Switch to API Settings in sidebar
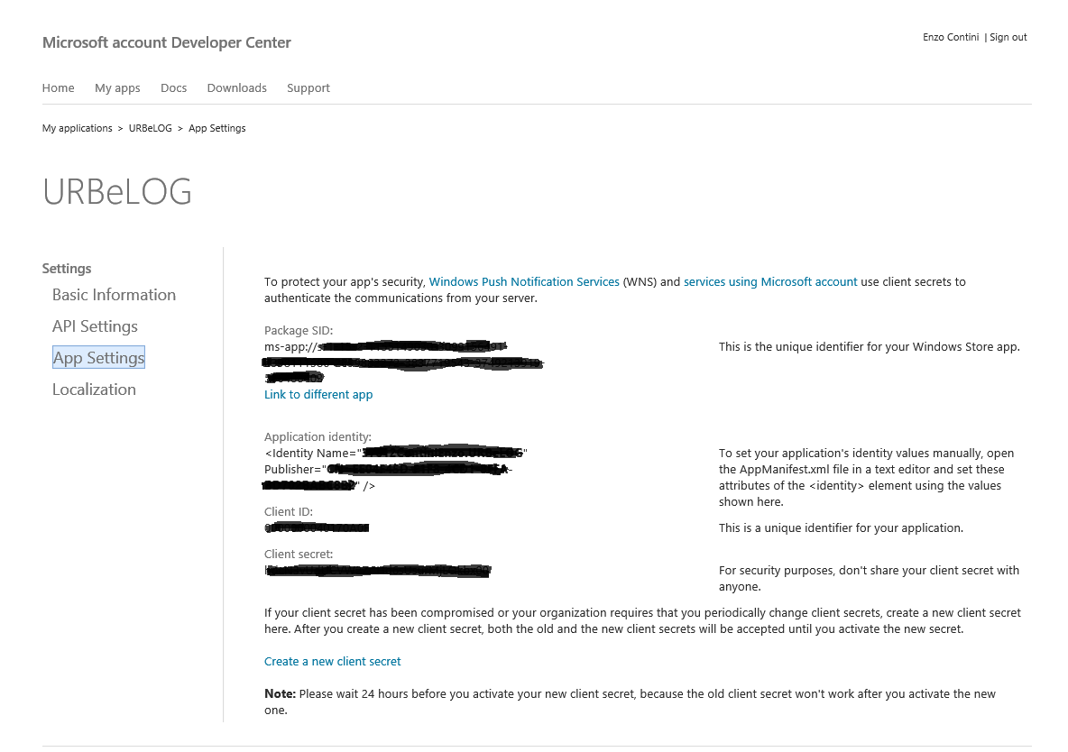Screen dimensions: 1068x752 point(95,326)
